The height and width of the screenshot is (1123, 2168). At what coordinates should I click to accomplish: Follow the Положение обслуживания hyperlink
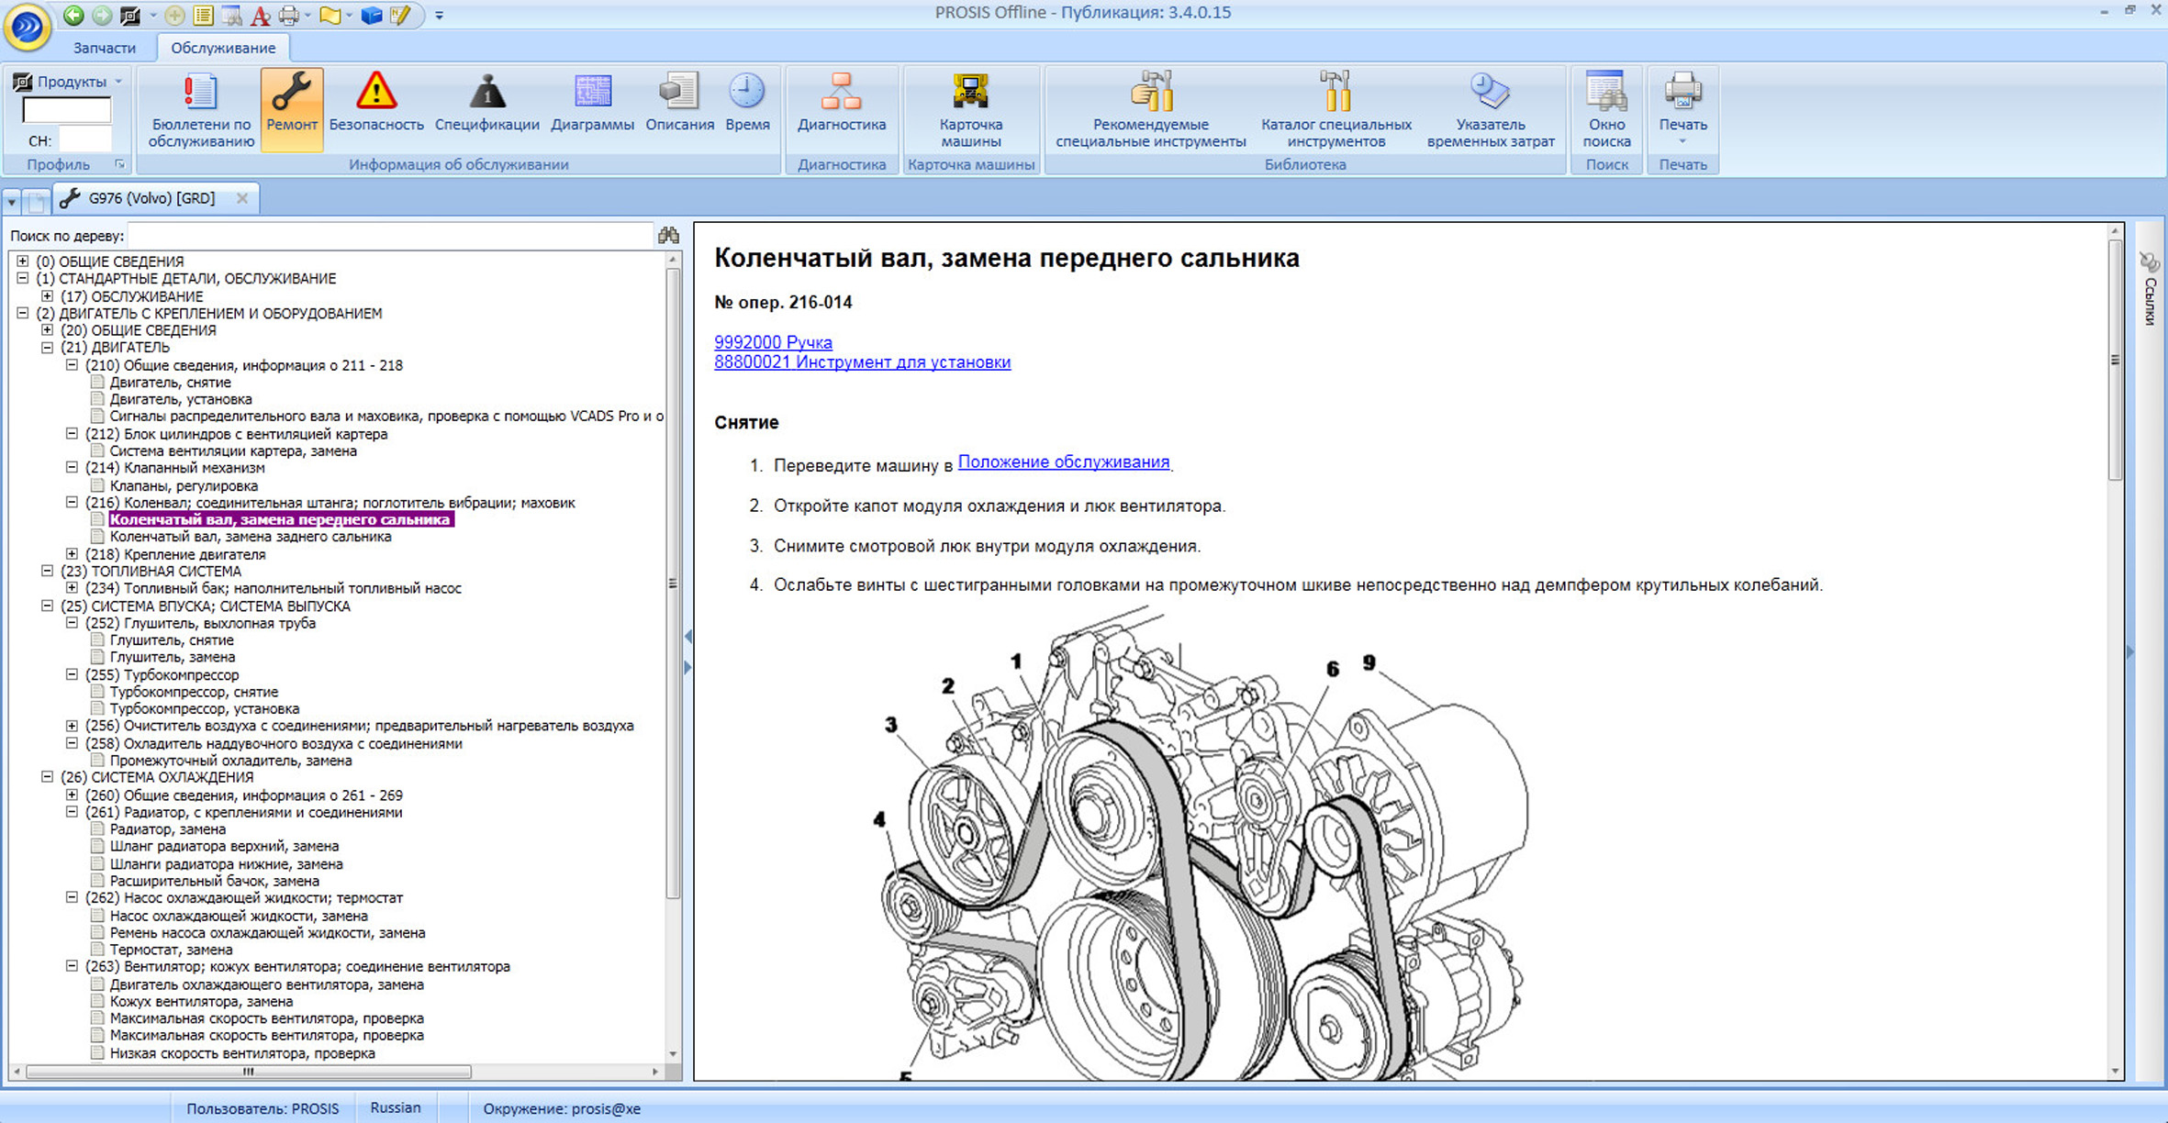[1063, 462]
